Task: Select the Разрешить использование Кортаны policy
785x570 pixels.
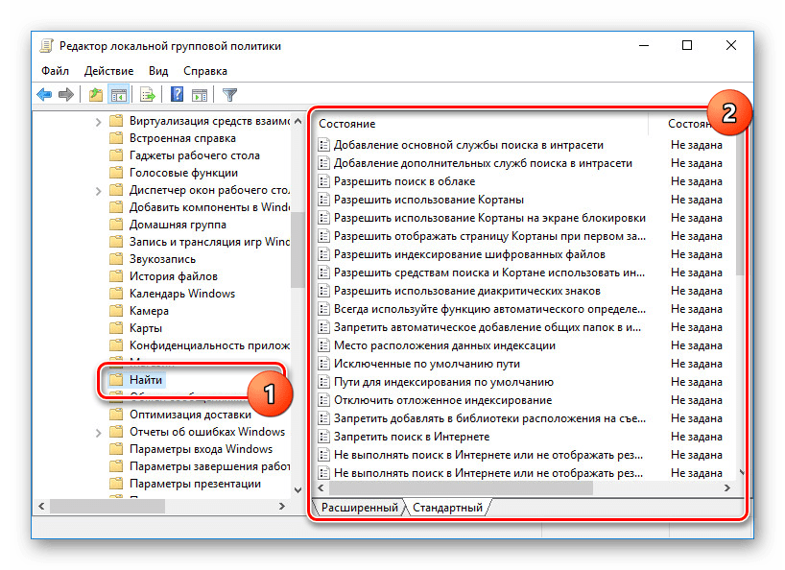Action: (428, 200)
